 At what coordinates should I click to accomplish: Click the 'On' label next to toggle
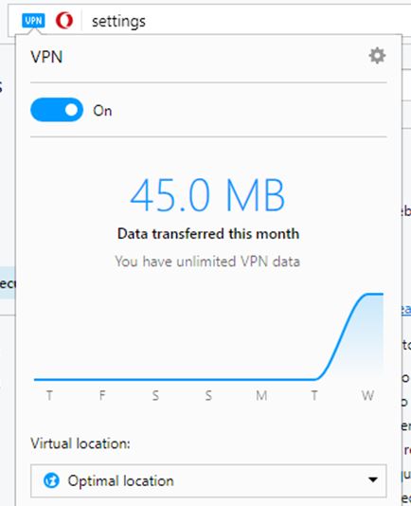pos(102,111)
